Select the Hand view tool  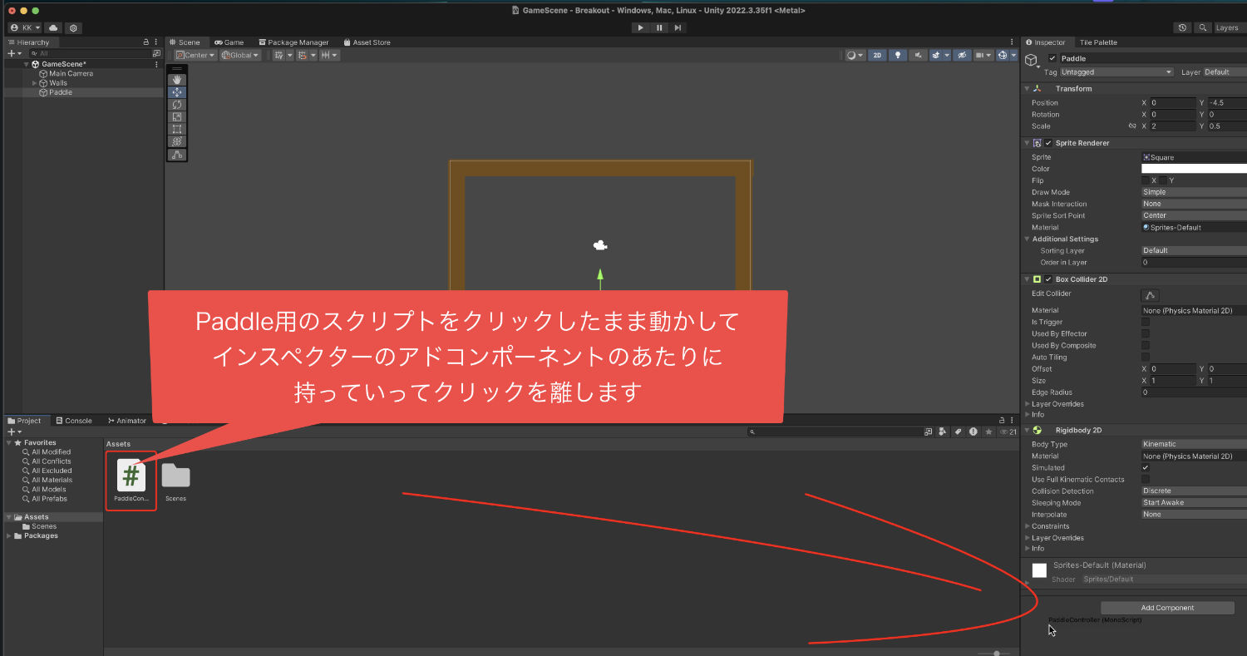[177, 80]
